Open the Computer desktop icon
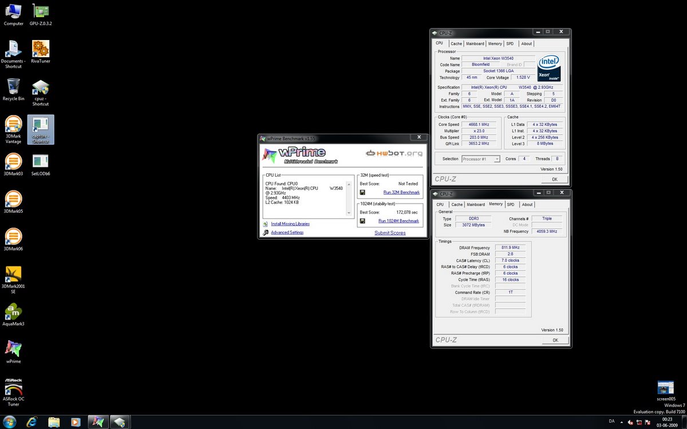This screenshot has height=429, width=687. pyautogui.click(x=13, y=15)
